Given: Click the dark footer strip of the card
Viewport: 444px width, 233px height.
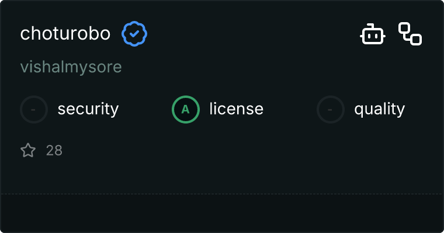Looking at the screenshot, I should click(x=222, y=213).
